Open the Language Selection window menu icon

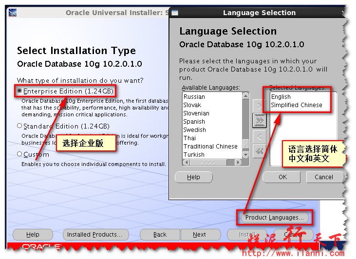(175, 13)
